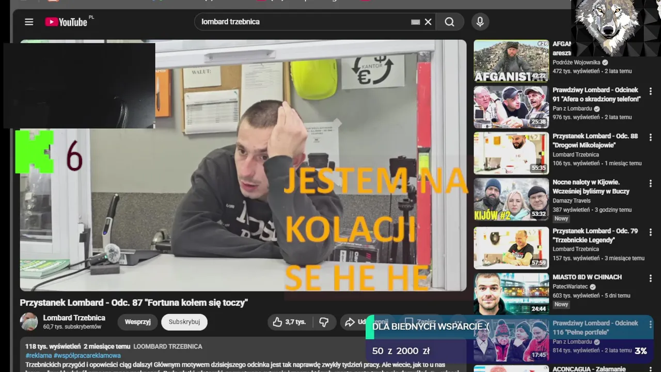Open Nocne naloty w Kijowie thumbnail
The height and width of the screenshot is (372, 661).
click(x=511, y=199)
